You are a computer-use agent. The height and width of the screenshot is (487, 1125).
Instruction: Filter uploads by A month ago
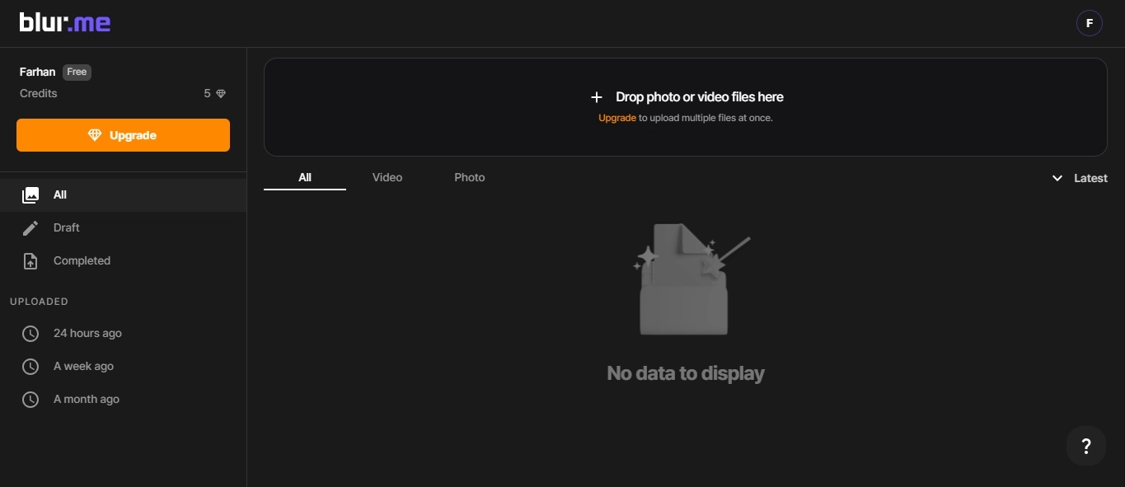coord(86,400)
